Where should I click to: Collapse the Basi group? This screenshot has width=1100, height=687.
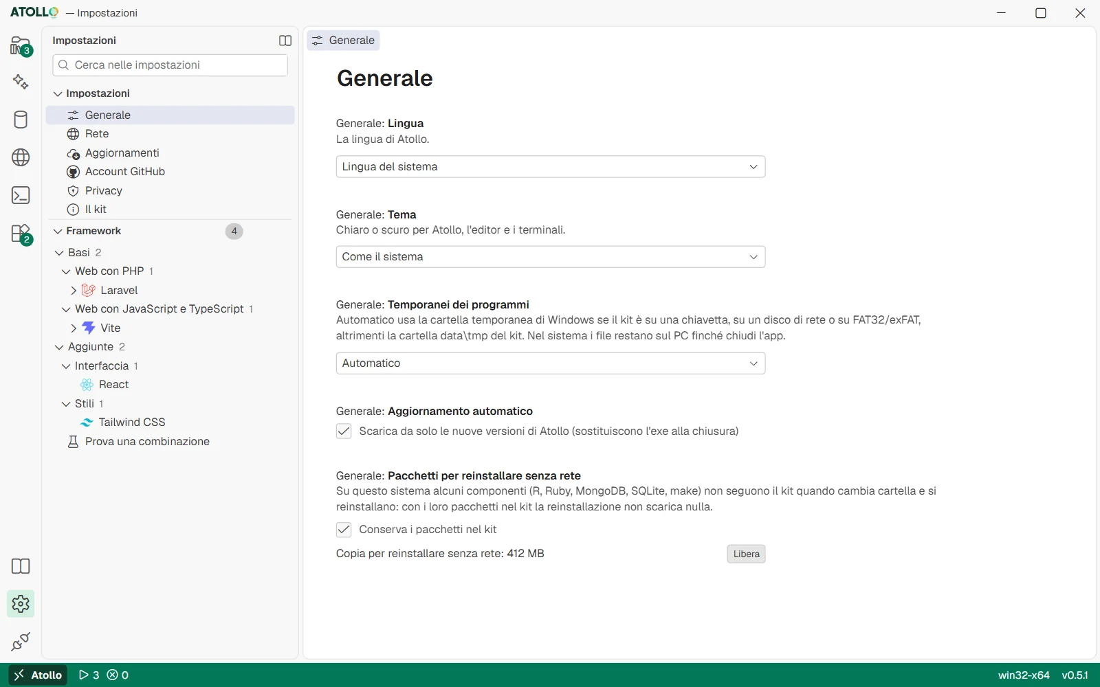(59, 253)
